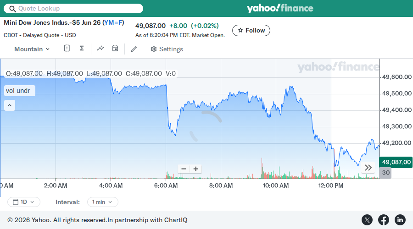The height and width of the screenshot is (229, 413).
Task: Collapse the study legend chevron
Action: pos(10,105)
